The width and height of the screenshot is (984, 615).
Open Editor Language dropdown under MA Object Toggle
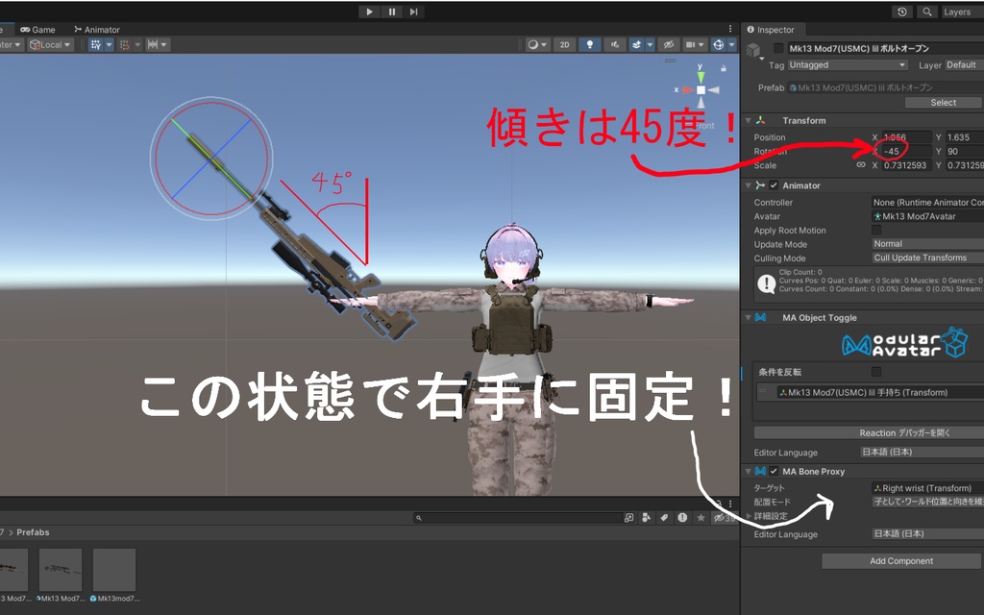tap(922, 452)
